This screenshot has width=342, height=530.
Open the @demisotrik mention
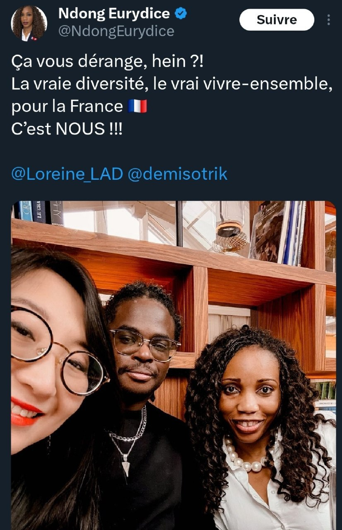(178, 174)
